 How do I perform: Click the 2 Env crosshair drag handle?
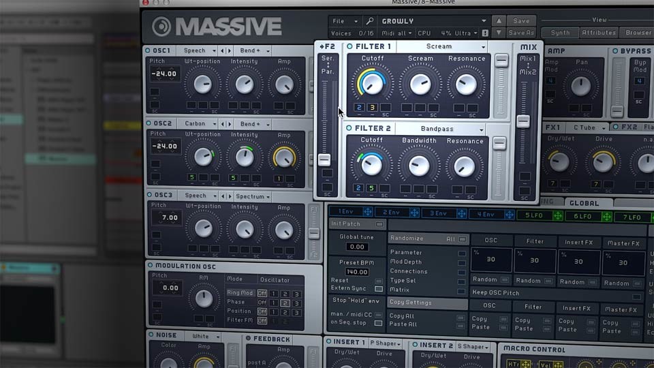(x=414, y=213)
